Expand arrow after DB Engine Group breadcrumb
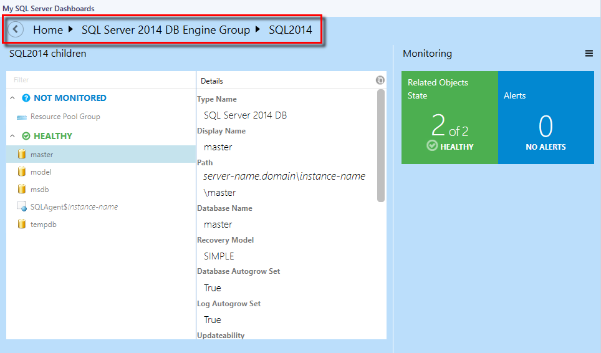This screenshot has width=601, height=353. (258, 29)
